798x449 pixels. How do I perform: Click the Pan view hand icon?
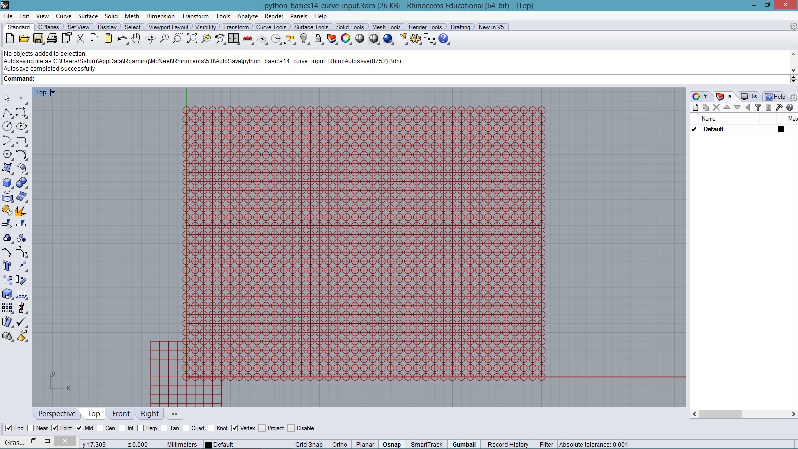click(136, 39)
